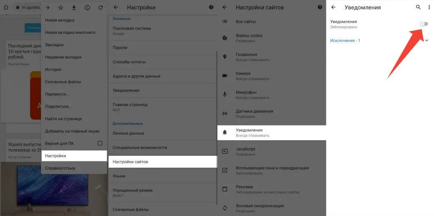Open page info icon
The height and width of the screenshot is (216, 434).
tap(87, 8)
